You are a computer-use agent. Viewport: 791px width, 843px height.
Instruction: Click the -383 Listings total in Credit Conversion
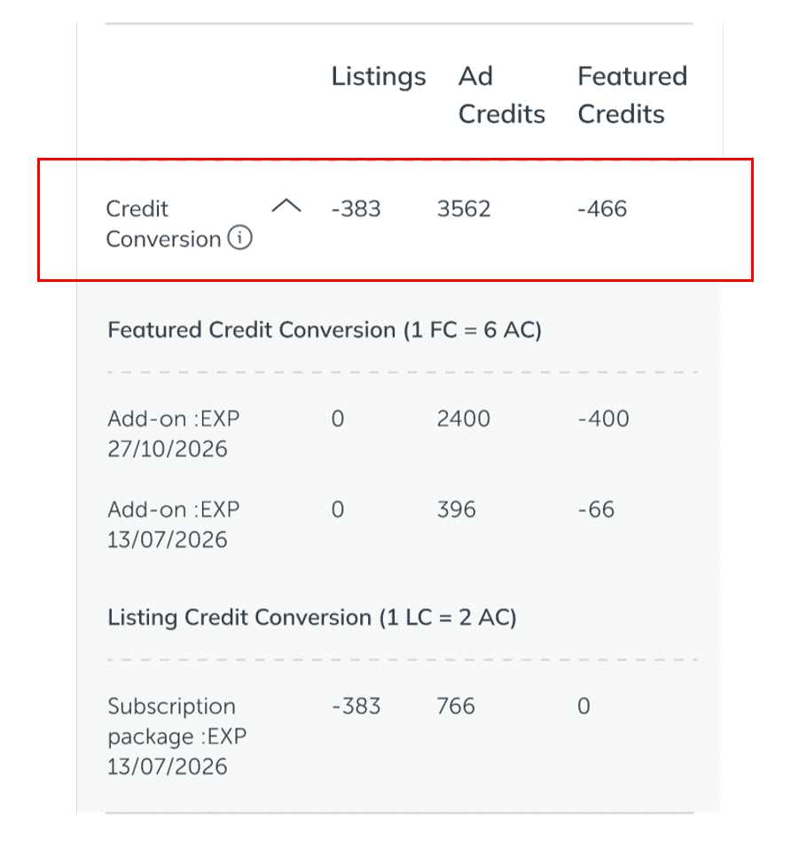(x=356, y=209)
